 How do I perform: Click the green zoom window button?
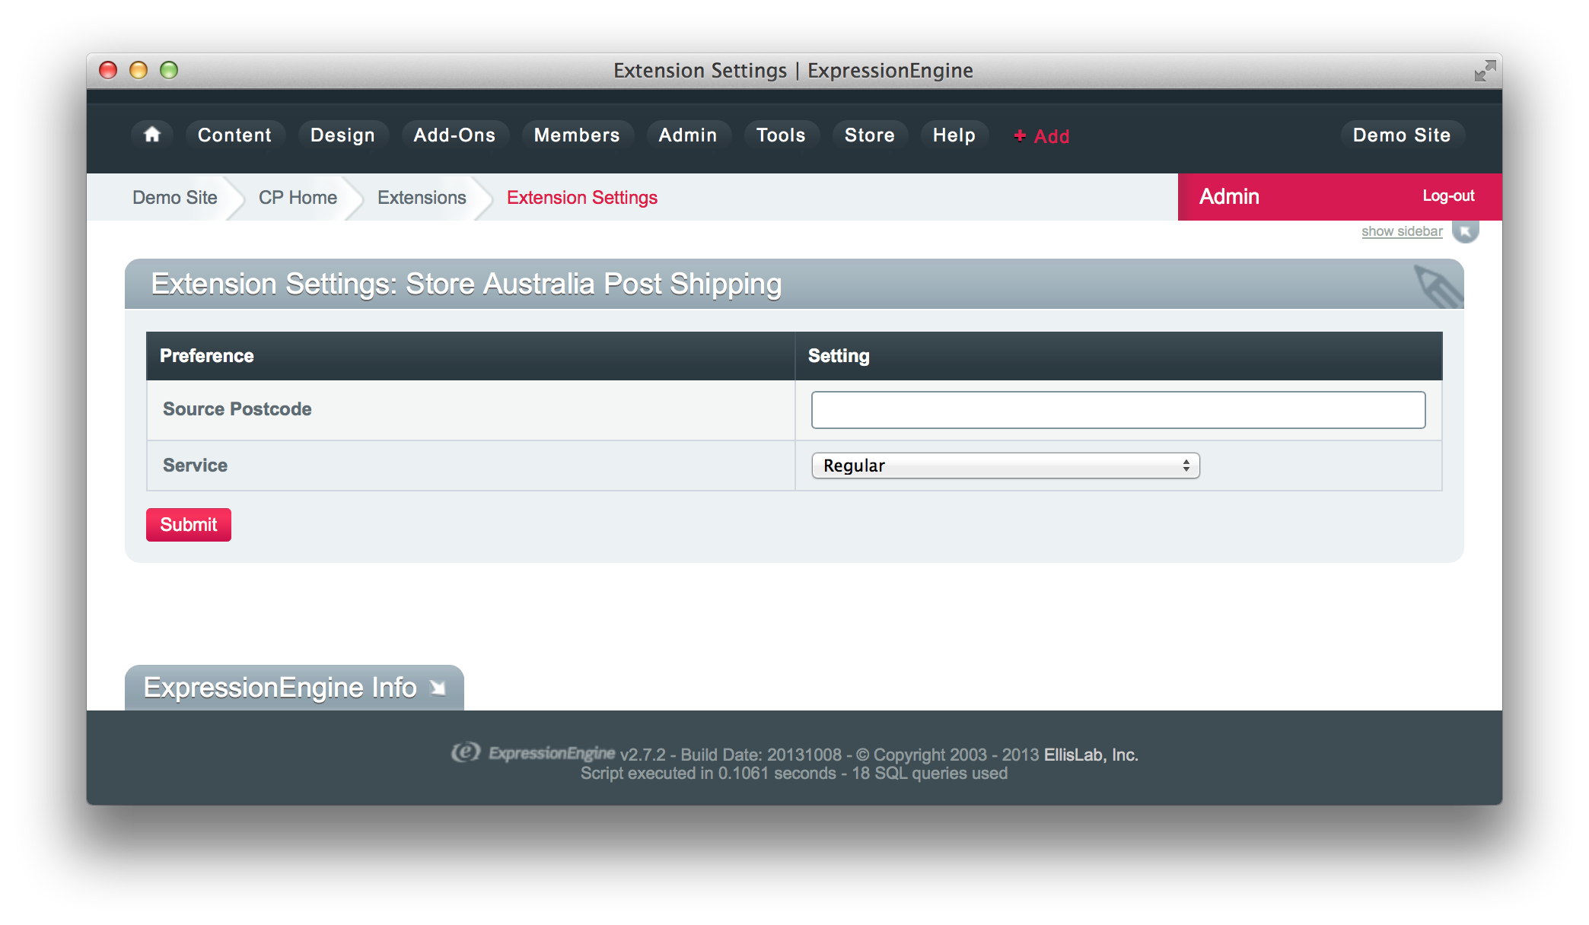point(169,70)
